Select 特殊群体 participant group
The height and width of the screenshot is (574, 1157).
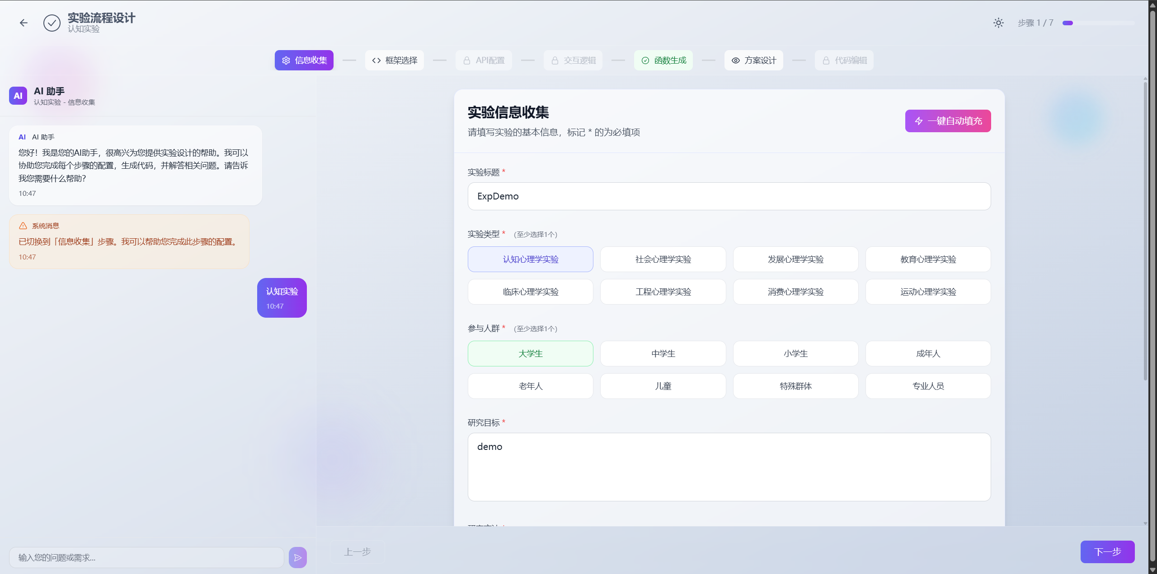[795, 386]
